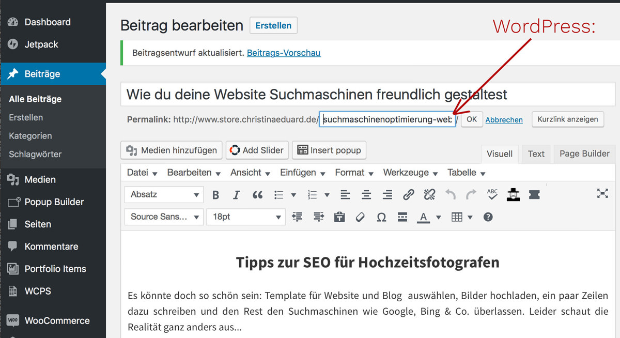Open the Bearbeiten menu
620x338 pixels.
tap(194, 173)
